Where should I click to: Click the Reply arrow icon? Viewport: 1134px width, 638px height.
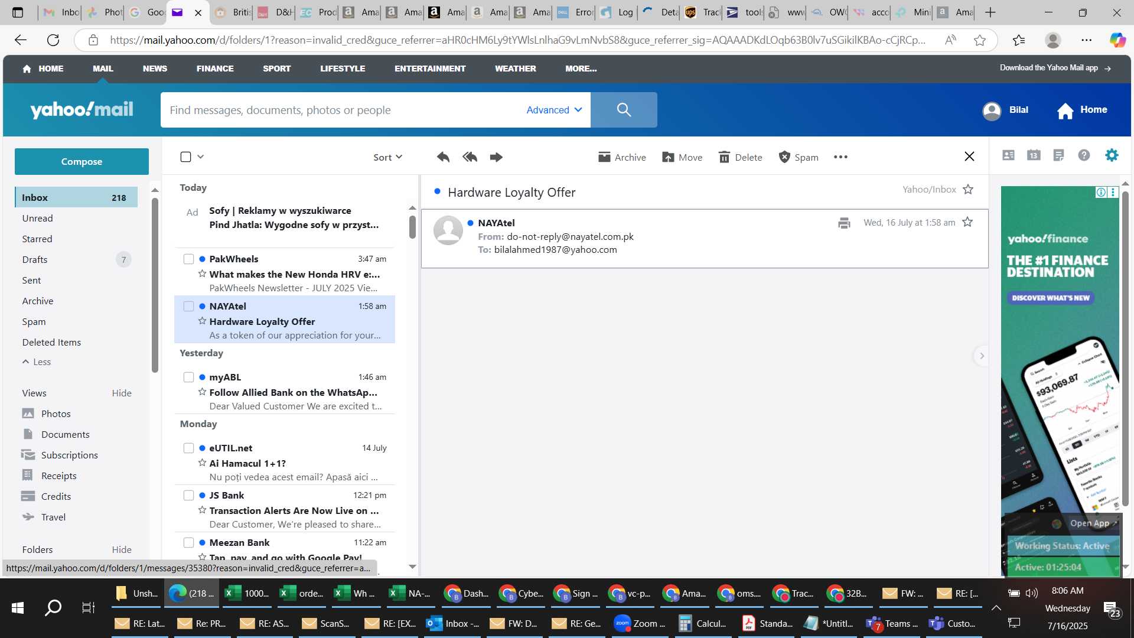443,157
